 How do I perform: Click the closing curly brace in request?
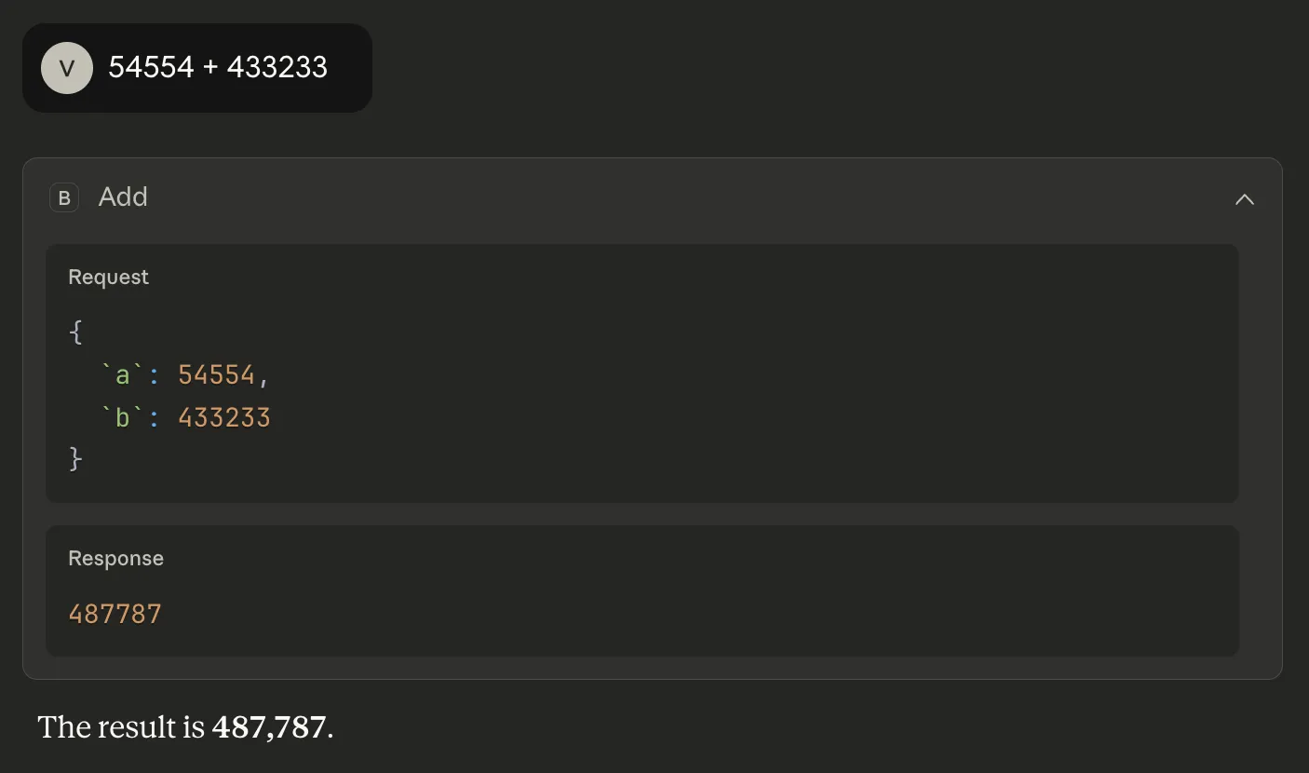tap(76, 459)
